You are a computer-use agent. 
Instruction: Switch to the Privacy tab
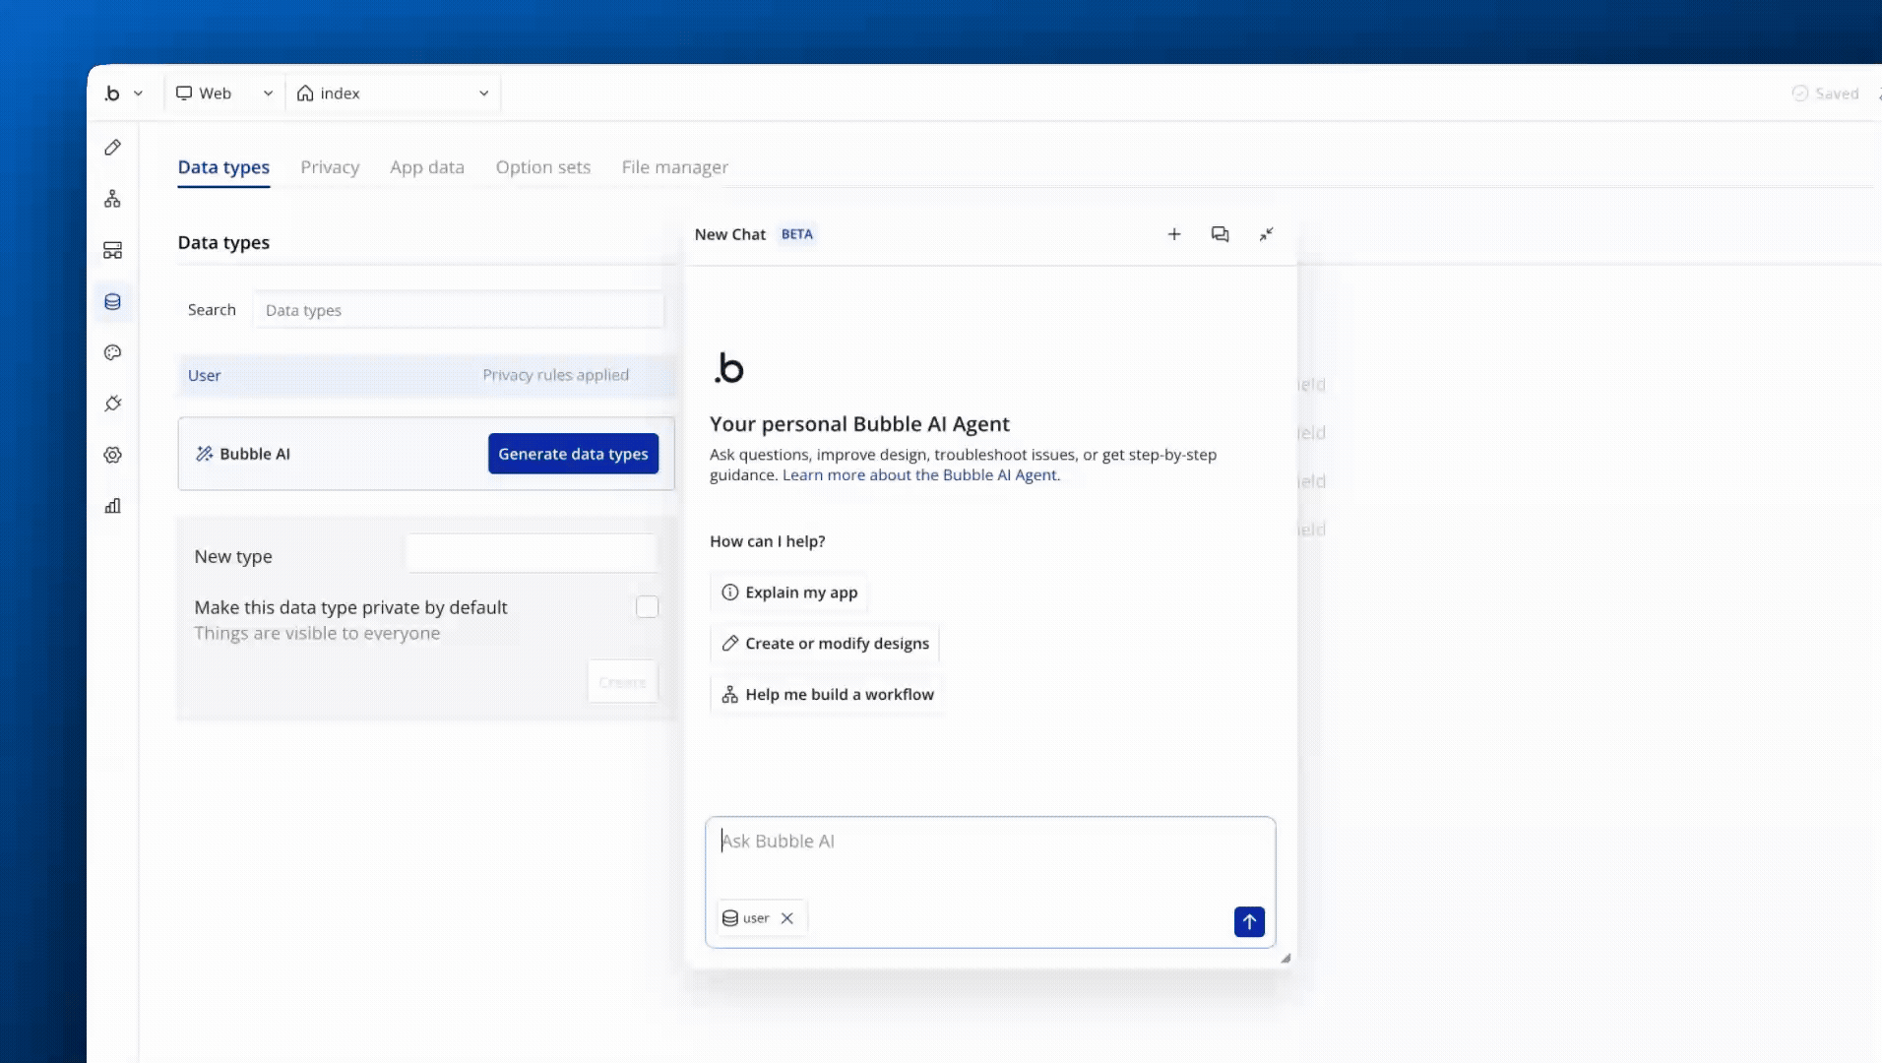pyautogui.click(x=330, y=167)
